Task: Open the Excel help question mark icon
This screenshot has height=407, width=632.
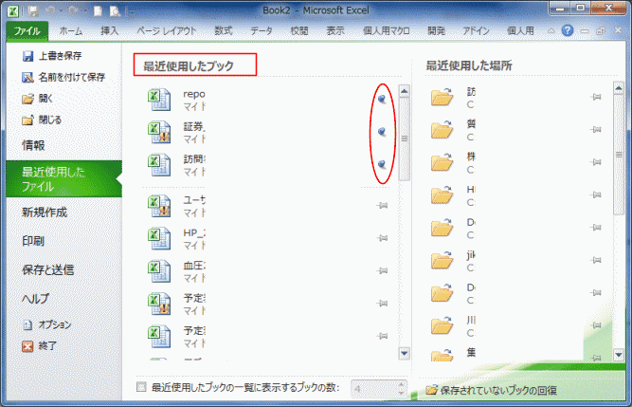Action: (x=568, y=30)
